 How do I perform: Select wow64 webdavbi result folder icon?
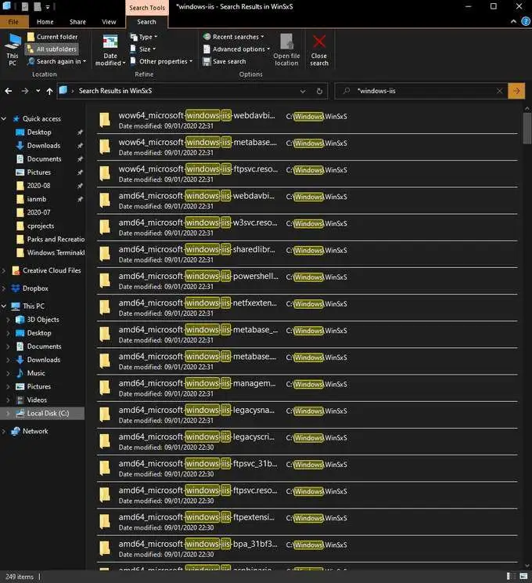[105, 120]
